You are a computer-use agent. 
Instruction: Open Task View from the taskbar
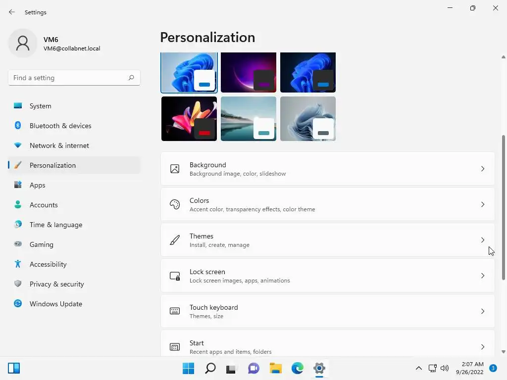pos(232,368)
